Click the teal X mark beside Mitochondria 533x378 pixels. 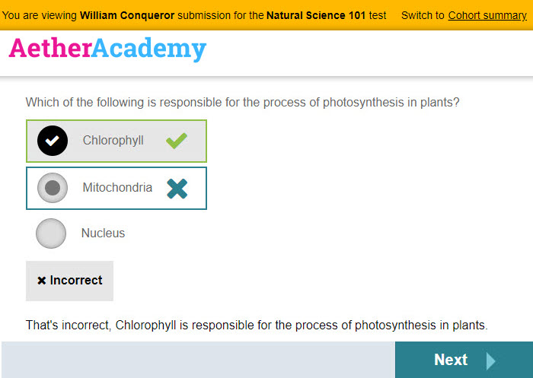(177, 188)
